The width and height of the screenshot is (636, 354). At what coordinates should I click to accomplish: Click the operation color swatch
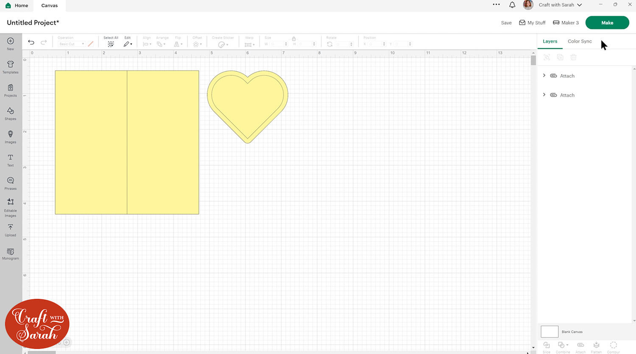tap(91, 44)
